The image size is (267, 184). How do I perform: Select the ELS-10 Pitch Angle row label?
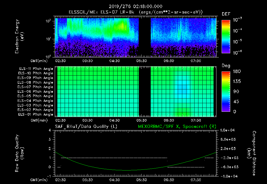[x=36, y=73]
